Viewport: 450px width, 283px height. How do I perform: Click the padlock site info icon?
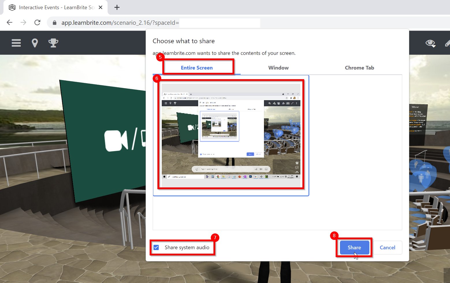point(55,22)
